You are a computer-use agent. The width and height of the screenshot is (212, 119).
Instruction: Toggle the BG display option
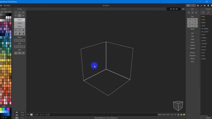point(17,112)
